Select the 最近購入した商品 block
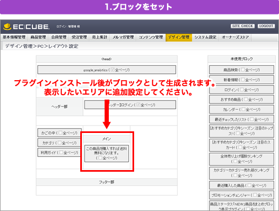The width and height of the screenshot is (279, 211). click(241, 185)
